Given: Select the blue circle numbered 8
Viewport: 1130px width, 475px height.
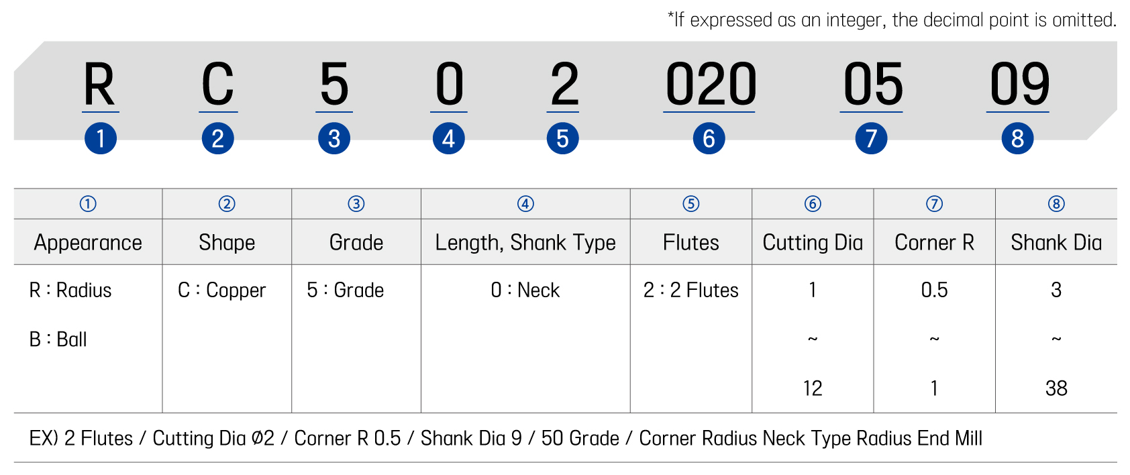Looking at the screenshot, I should (x=1017, y=139).
